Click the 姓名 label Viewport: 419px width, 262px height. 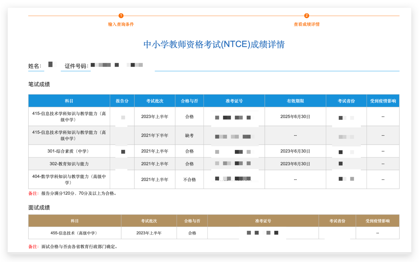tap(35, 66)
